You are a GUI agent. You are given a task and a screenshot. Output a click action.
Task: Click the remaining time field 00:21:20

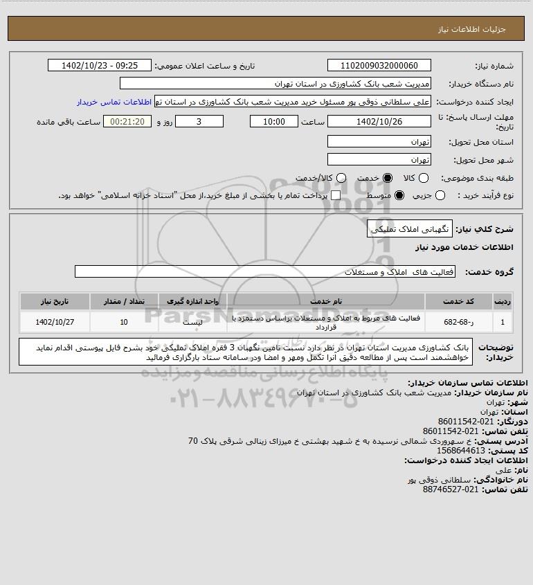click(x=127, y=121)
